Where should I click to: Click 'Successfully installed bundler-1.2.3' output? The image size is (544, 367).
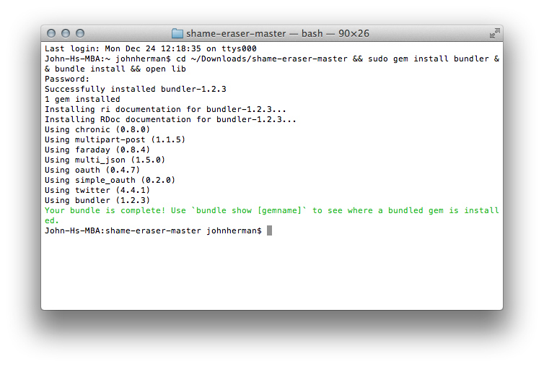coord(136,89)
